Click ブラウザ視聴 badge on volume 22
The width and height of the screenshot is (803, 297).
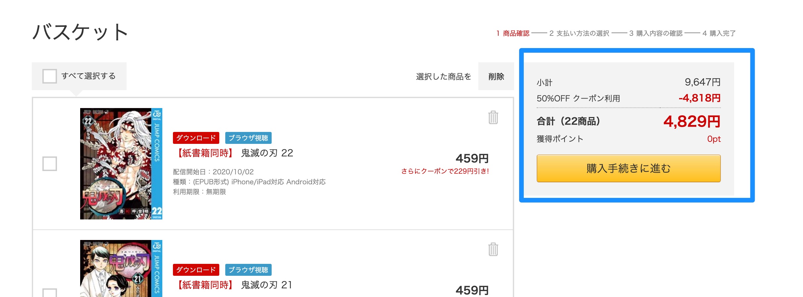click(x=248, y=138)
